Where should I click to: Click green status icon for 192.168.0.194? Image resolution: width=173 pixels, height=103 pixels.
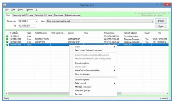point(7,42)
